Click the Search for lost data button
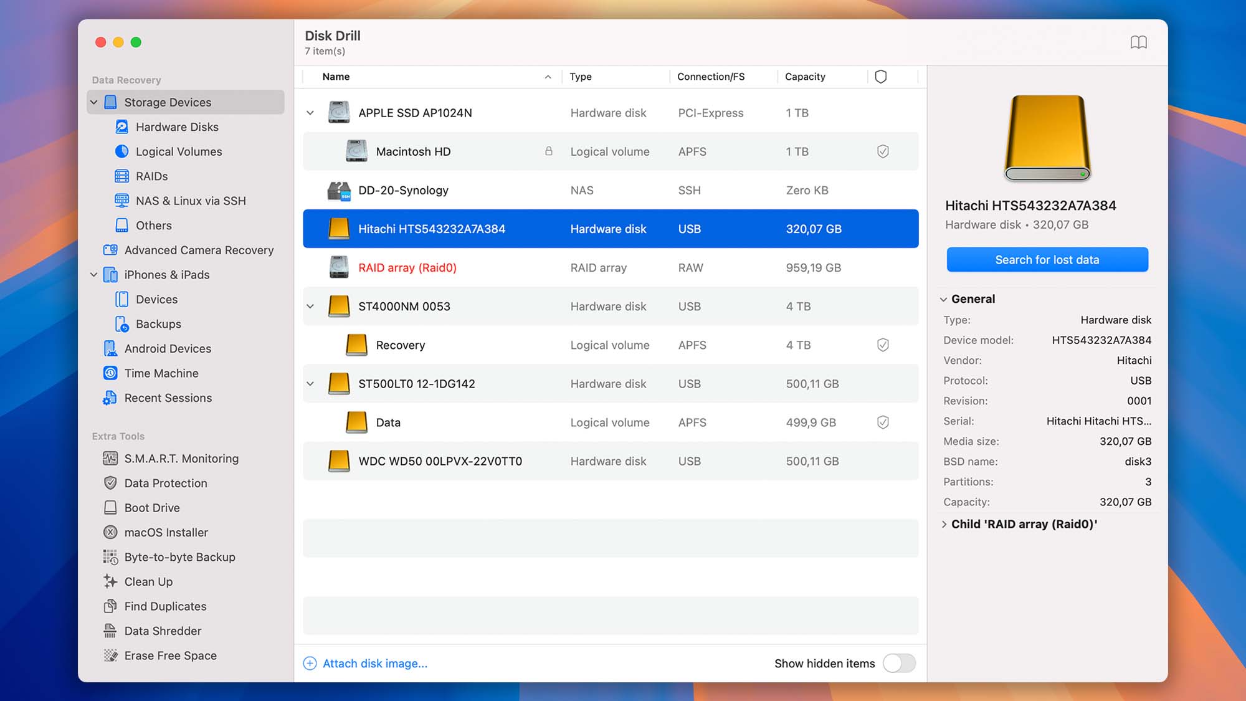The width and height of the screenshot is (1246, 701). pos(1047,260)
